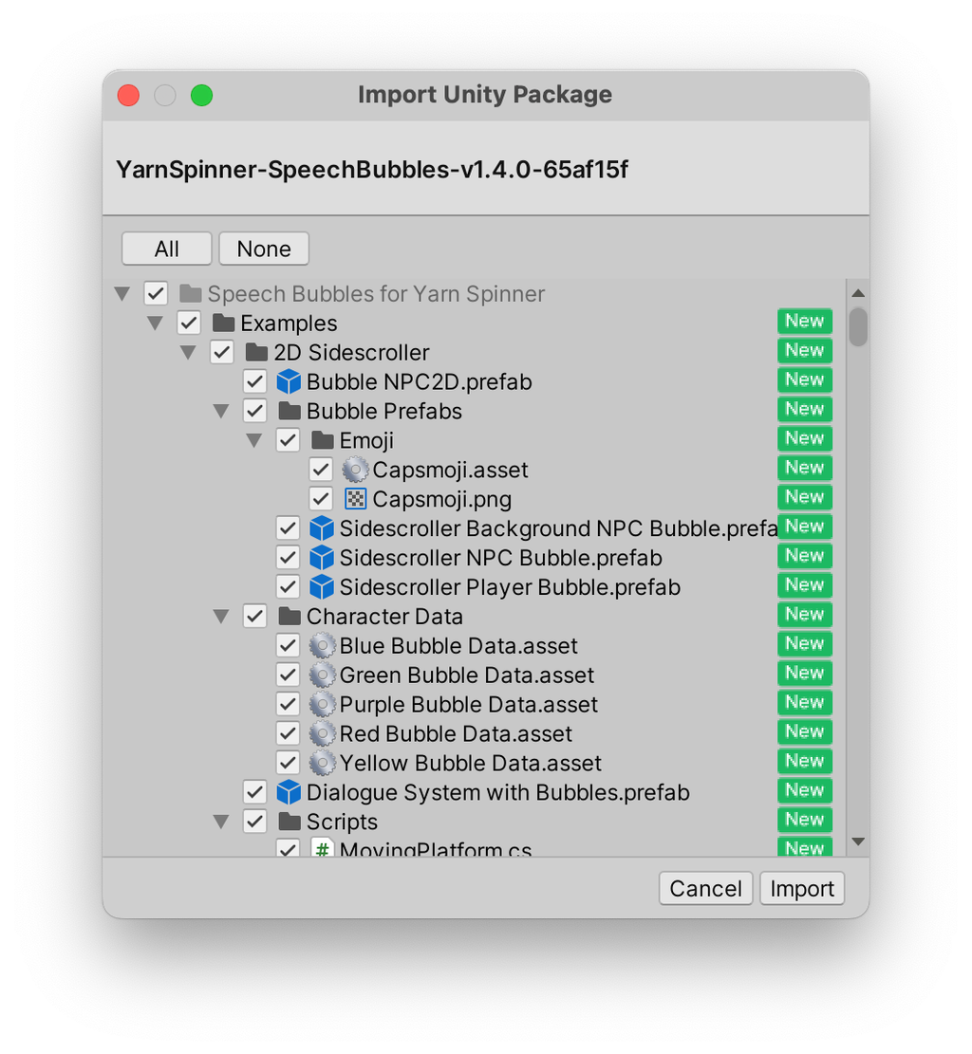Screen dimensions: 972x1054
Task: Select the Green Bubble Data.asset label
Action: 467,675
